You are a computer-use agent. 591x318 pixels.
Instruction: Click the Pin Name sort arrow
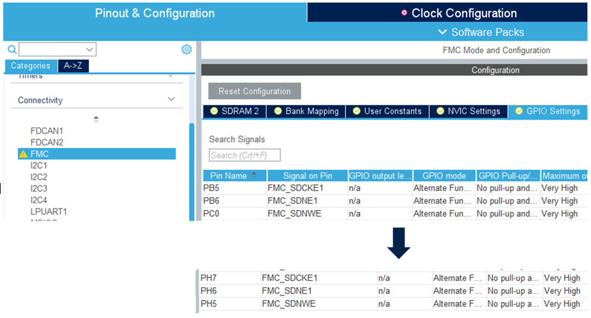(254, 175)
